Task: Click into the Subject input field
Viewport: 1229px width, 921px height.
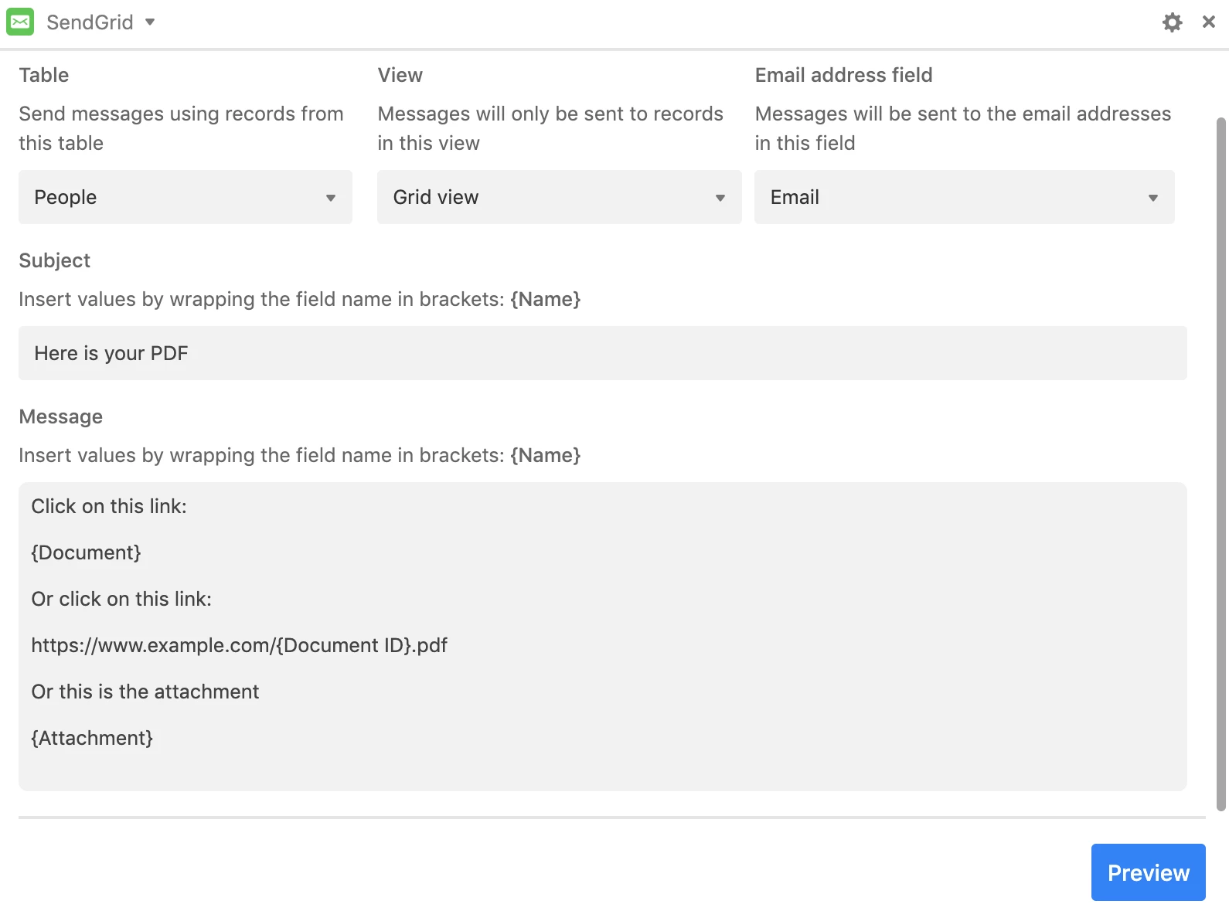Action: (x=603, y=353)
